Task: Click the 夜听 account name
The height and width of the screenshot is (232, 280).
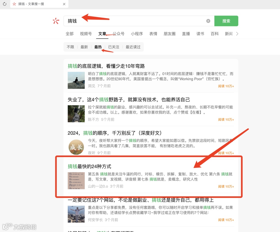Action: coord(92,153)
